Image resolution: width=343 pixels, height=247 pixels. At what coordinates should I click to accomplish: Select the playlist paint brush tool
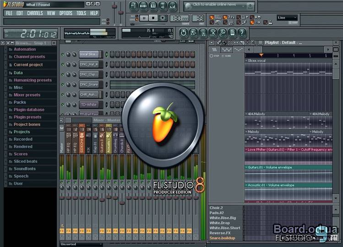pyautogui.click(x=225, y=43)
